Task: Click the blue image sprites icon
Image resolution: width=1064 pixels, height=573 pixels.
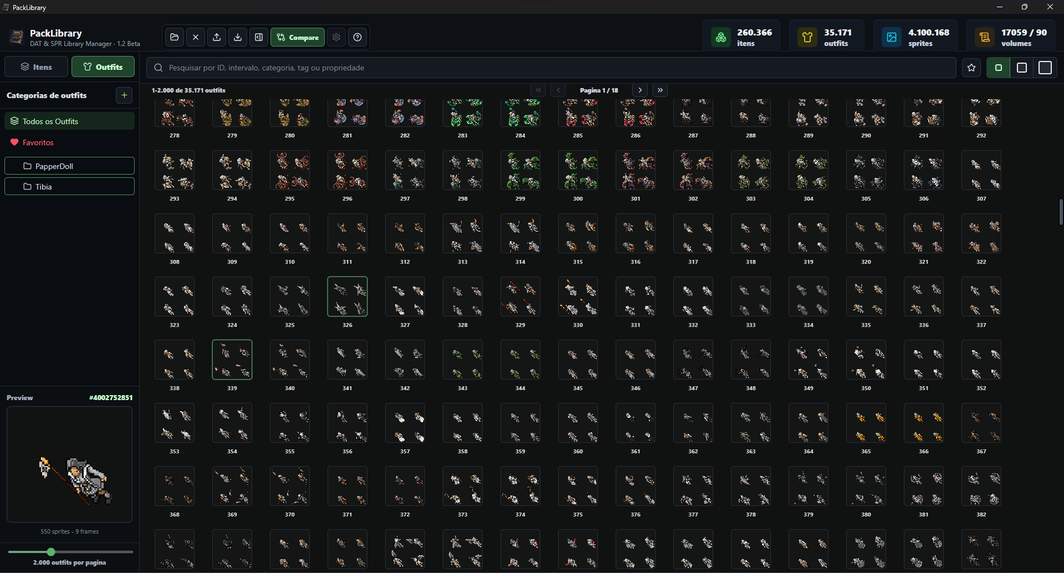Action: click(x=892, y=37)
